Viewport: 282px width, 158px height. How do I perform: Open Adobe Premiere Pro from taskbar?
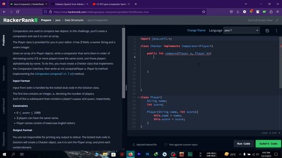[x=139, y=154]
